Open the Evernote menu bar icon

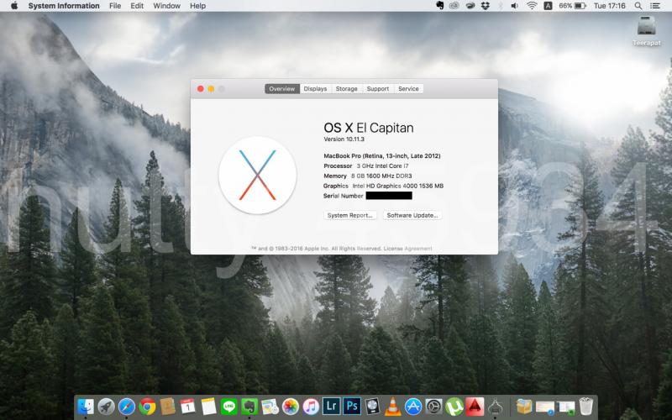coord(440,6)
